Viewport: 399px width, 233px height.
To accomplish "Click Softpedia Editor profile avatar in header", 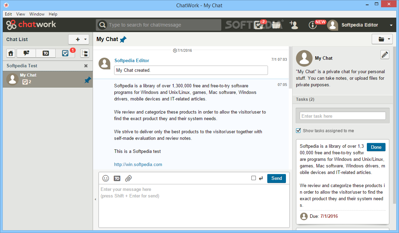I will pos(333,25).
